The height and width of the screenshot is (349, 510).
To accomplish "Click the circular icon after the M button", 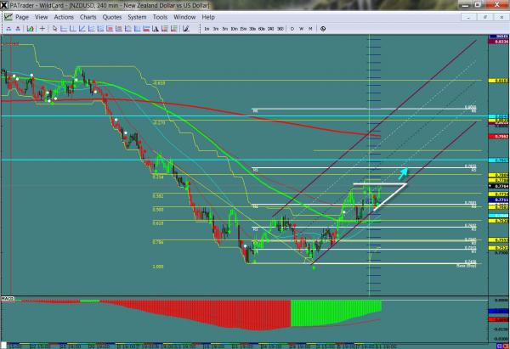I will tap(322, 29).
